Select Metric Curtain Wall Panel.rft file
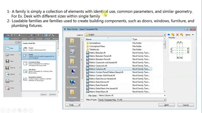This screenshot has width=202, height=113. point(100,75)
